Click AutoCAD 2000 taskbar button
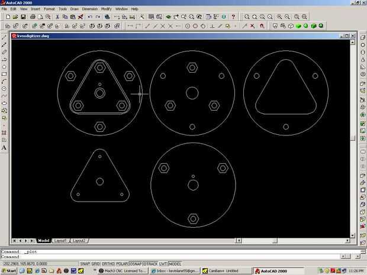 (279, 271)
